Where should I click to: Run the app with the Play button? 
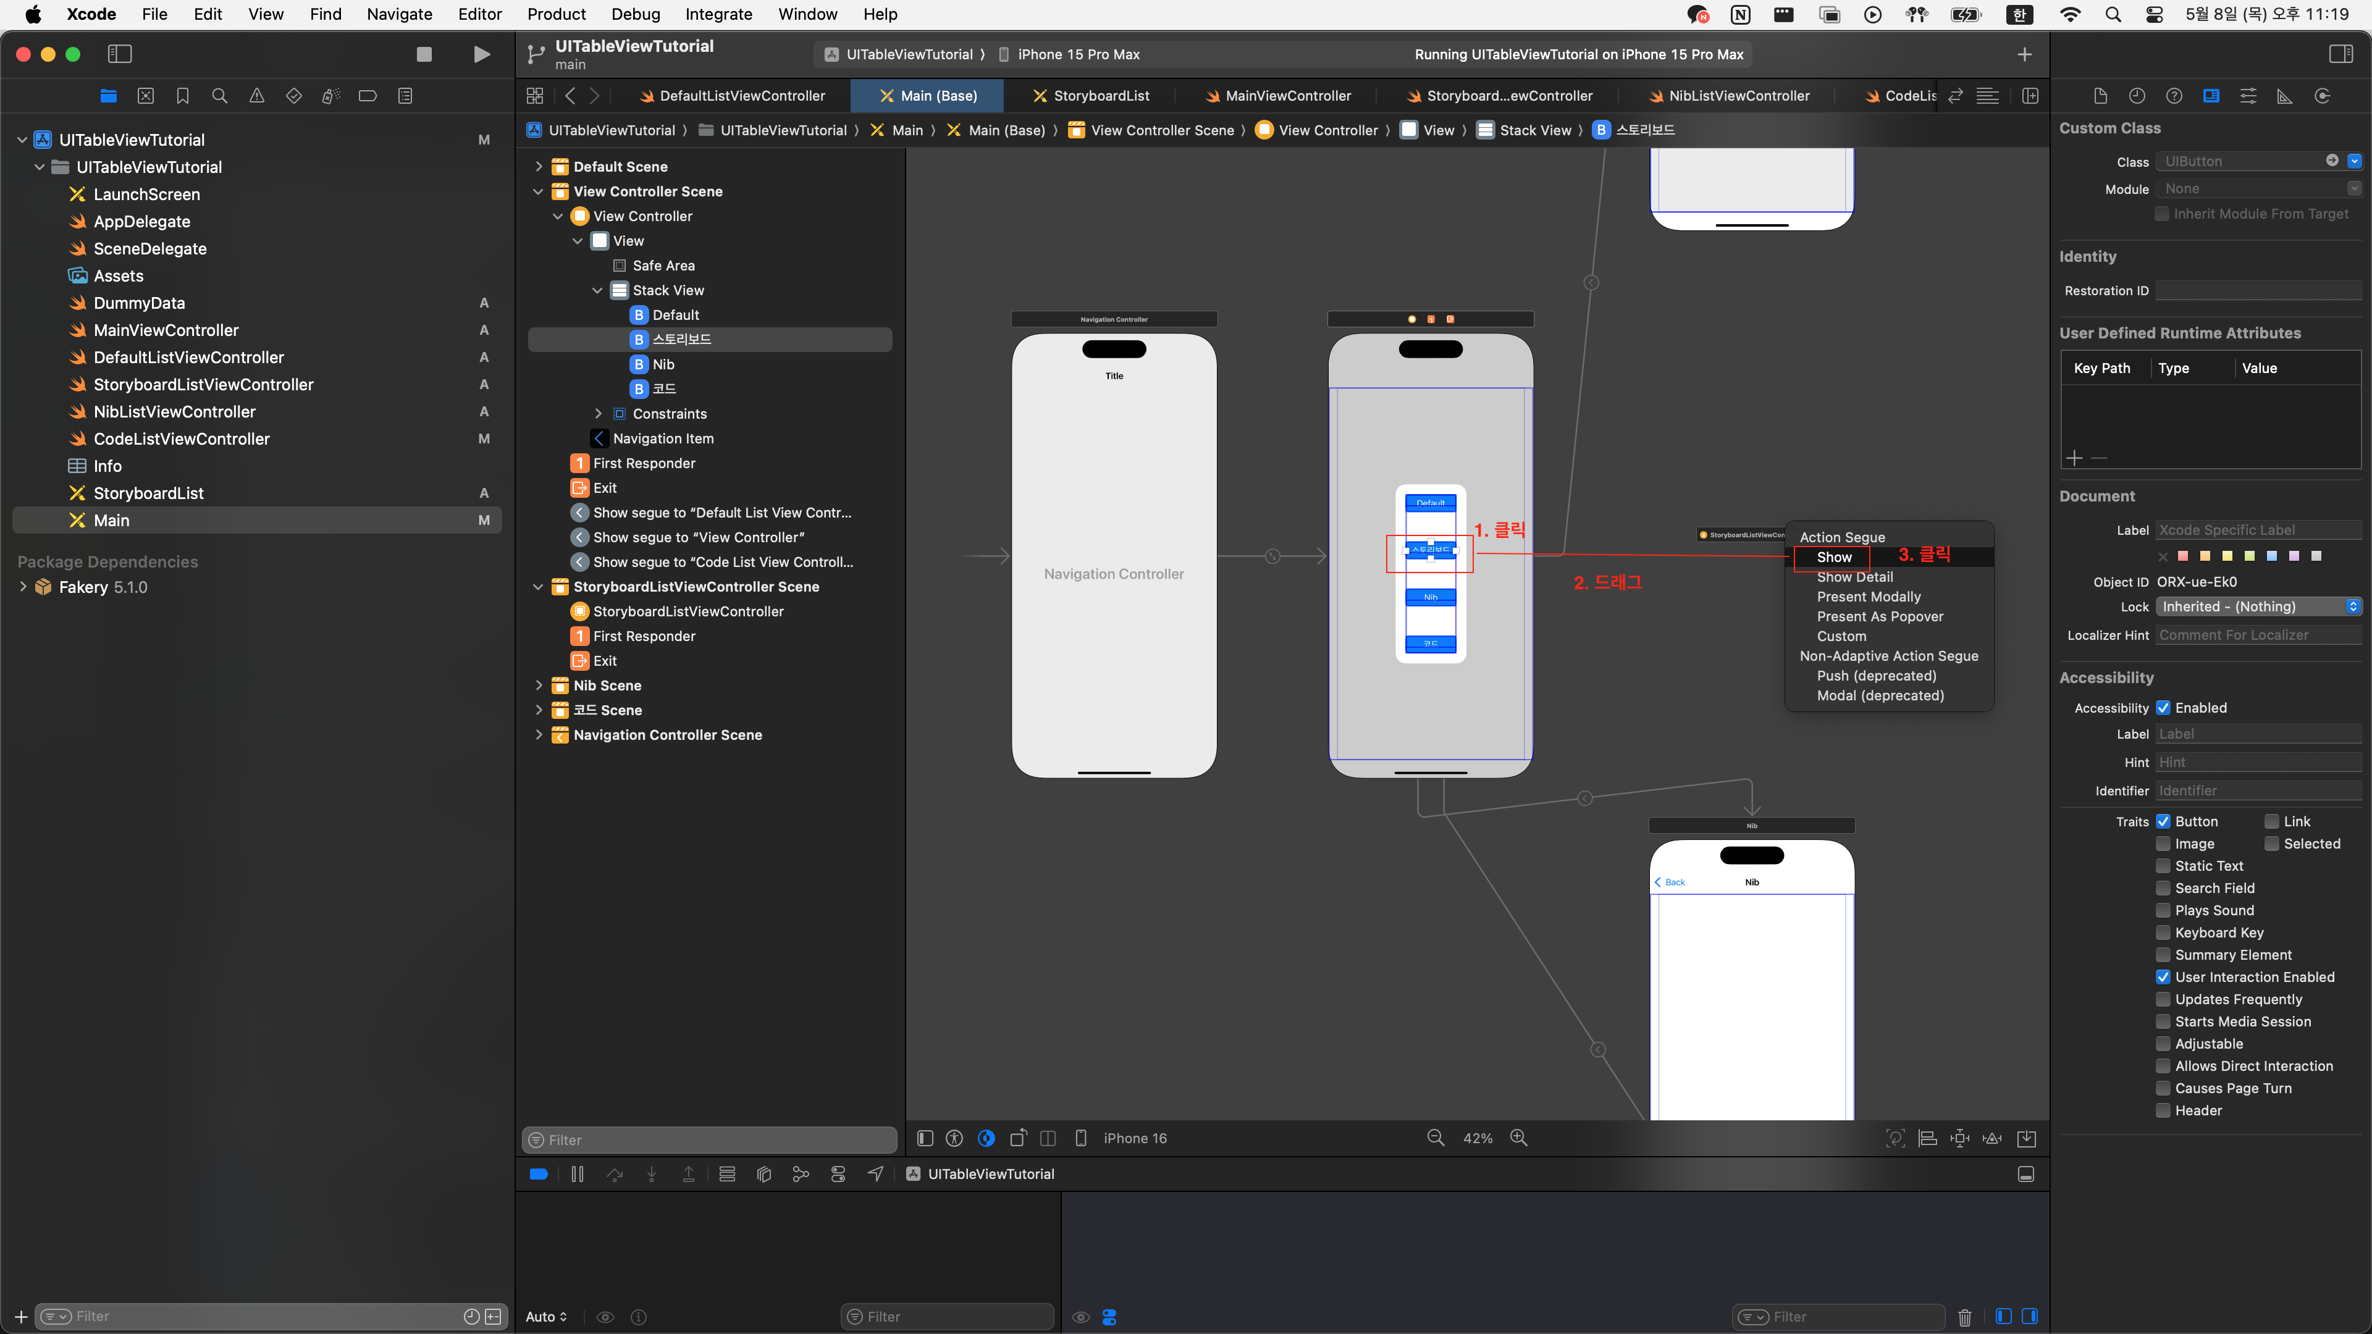click(481, 54)
